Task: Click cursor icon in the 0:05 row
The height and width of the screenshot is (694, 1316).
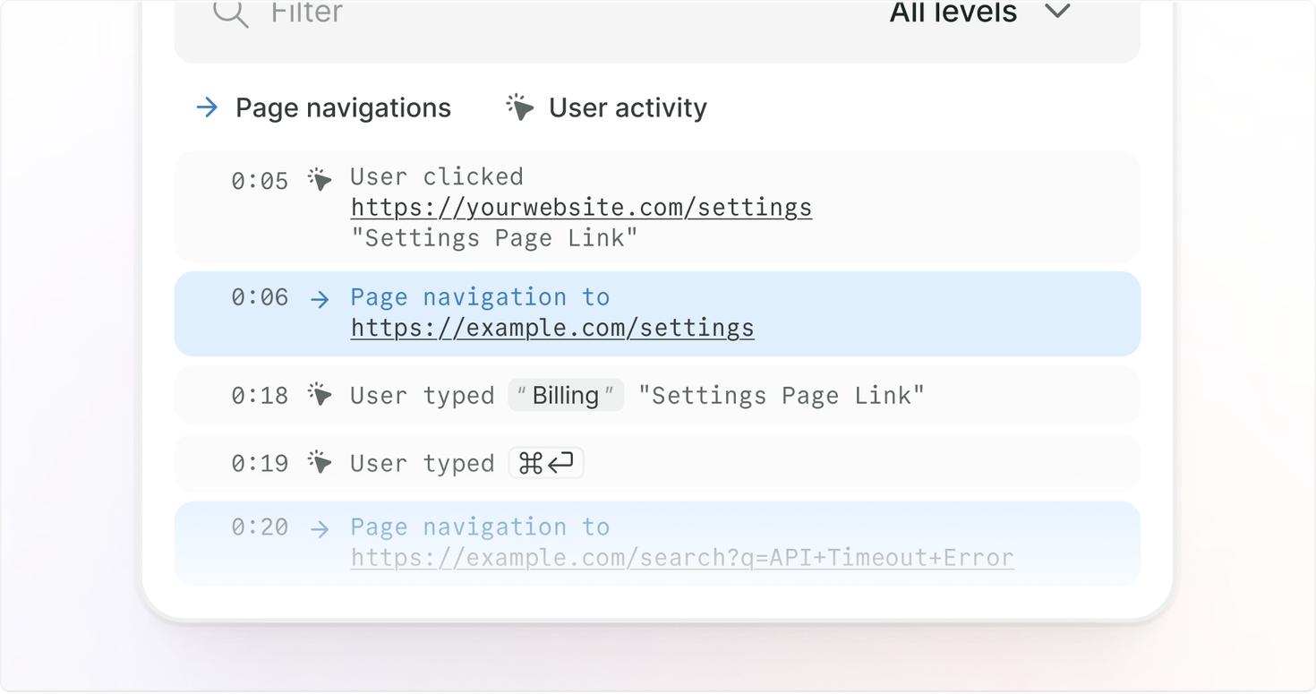Action: point(320,179)
